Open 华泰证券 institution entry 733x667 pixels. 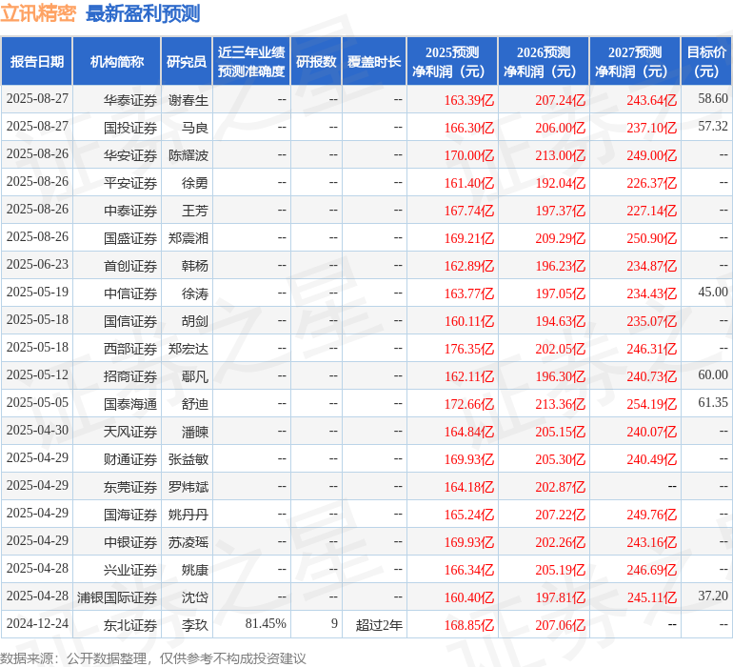coord(130,100)
